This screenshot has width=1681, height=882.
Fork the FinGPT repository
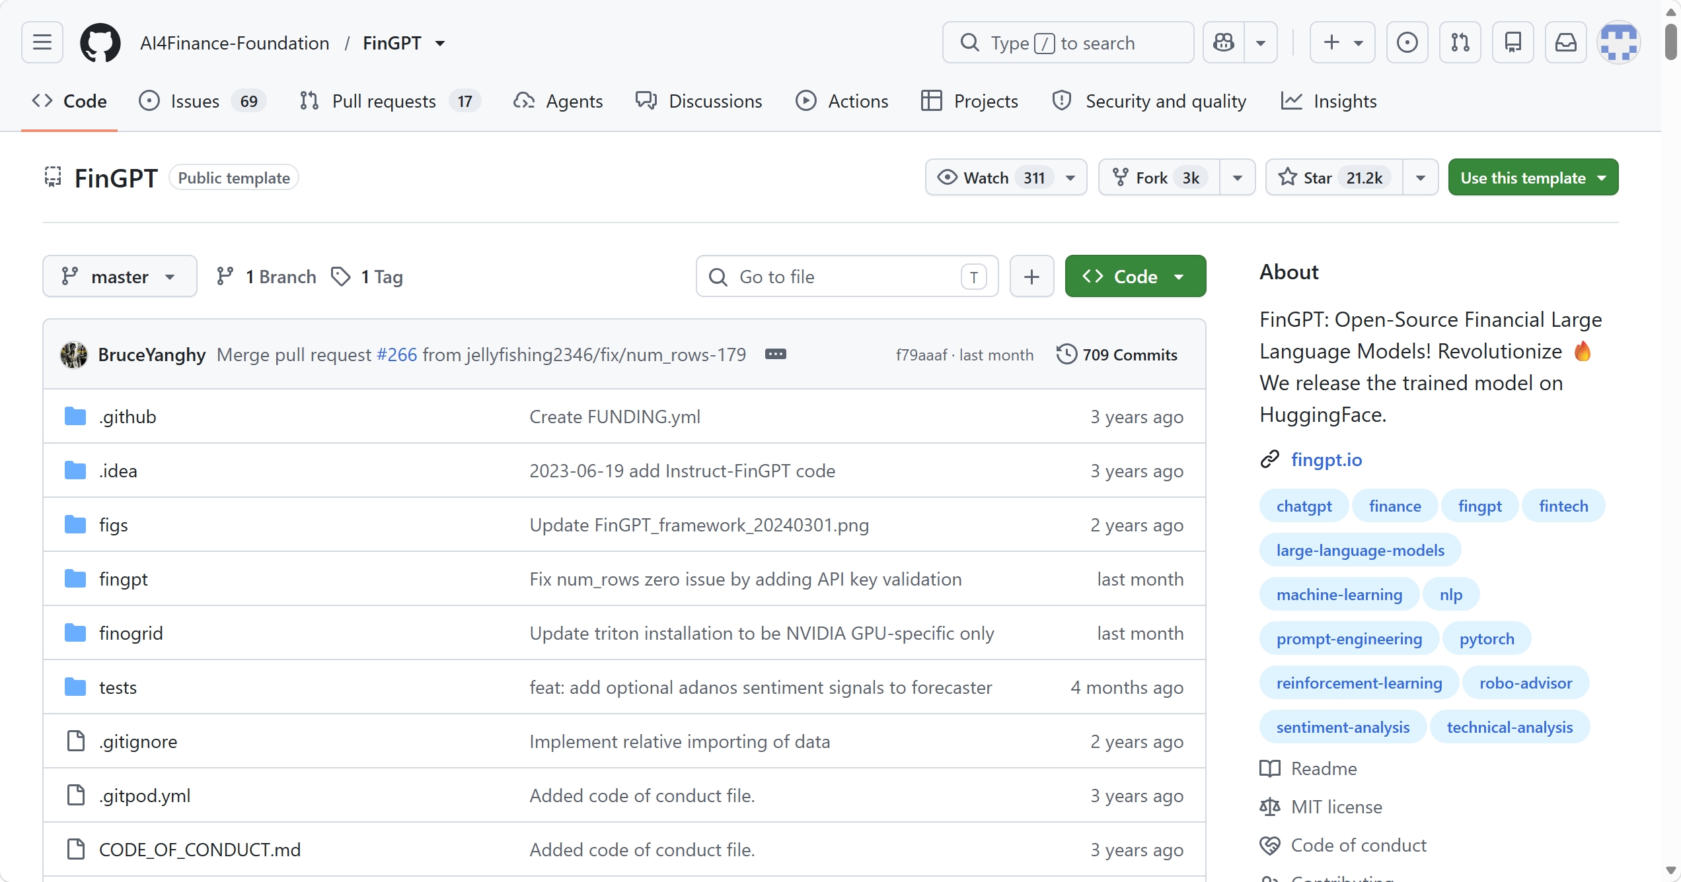(x=1159, y=178)
